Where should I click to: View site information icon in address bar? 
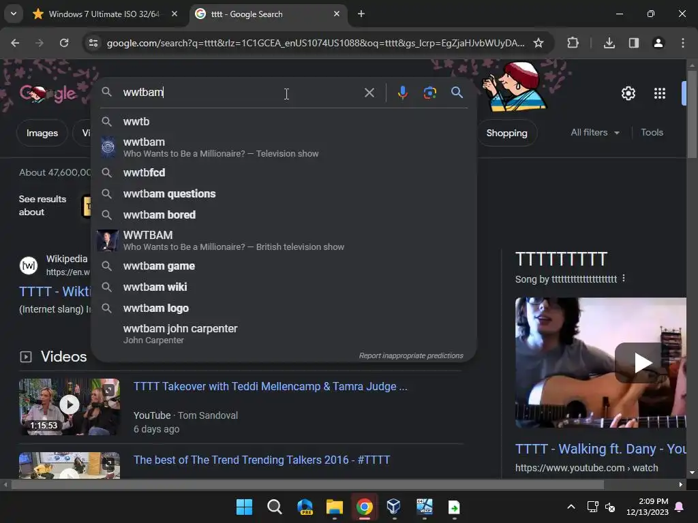point(93,43)
